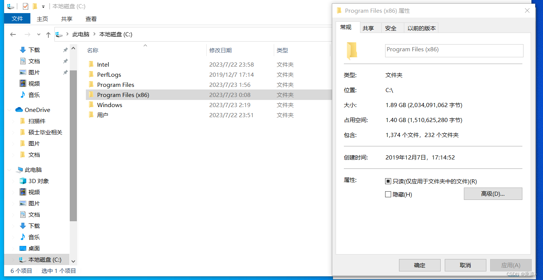Viewport: 543px width, 280px height.
Task: Click 本地磁盘 (C:) in the address bar
Action: tap(115, 34)
